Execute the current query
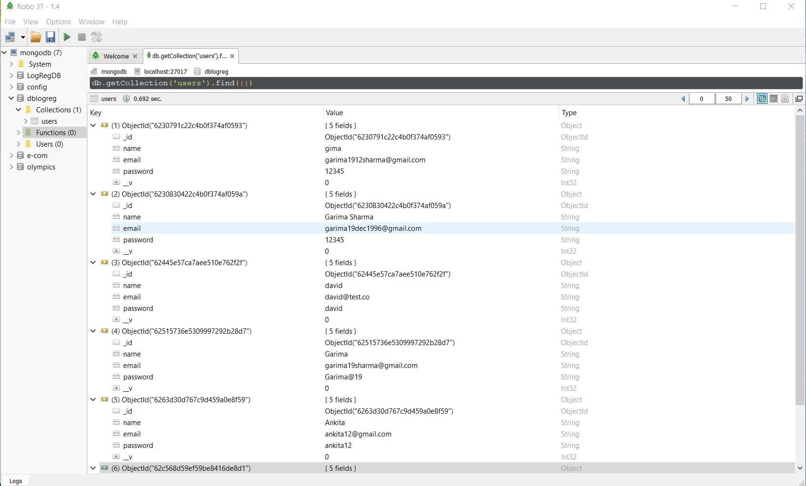 (x=67, y=37)
